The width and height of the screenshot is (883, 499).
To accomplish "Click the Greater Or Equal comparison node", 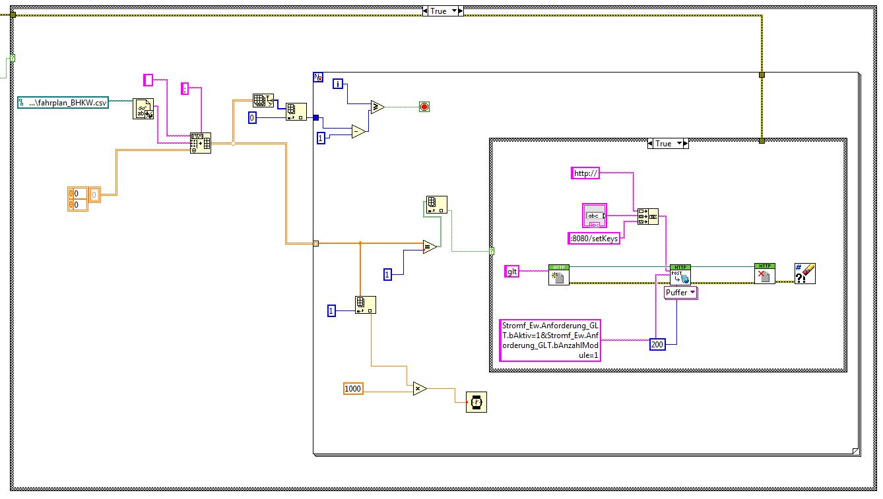I will (x=377, y=107).
